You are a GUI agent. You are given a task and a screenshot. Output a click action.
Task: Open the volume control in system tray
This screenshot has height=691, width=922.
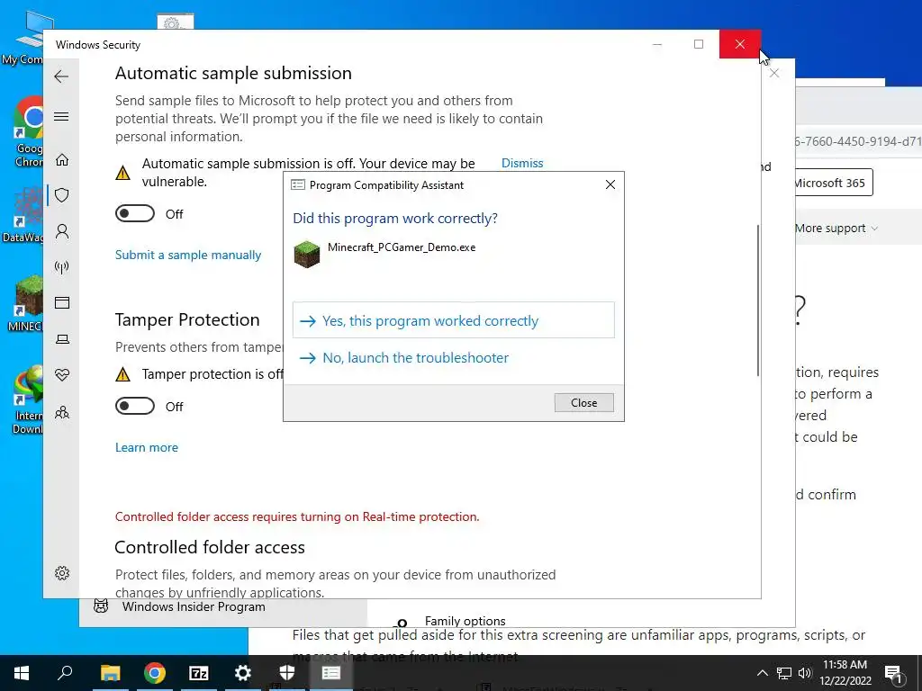click(x=805, y=673)
